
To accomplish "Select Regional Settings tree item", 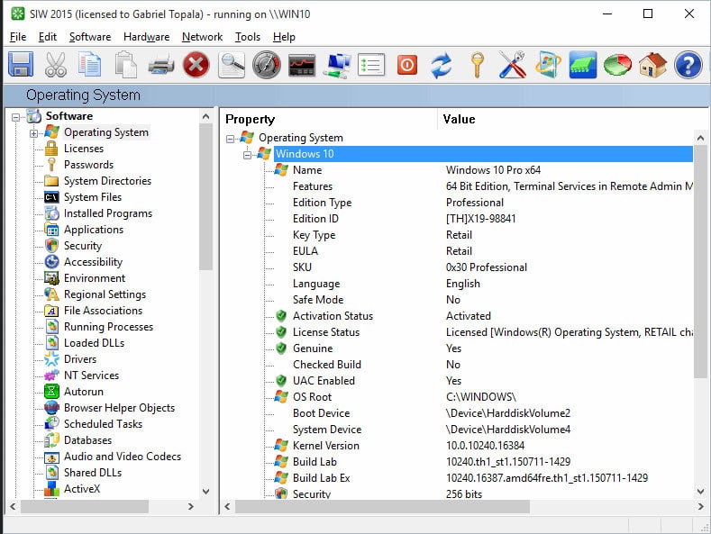I will pos(105,294).
